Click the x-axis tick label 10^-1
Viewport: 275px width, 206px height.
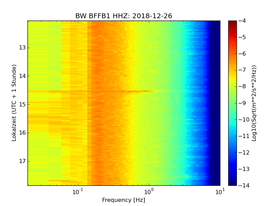pos(78,192)
